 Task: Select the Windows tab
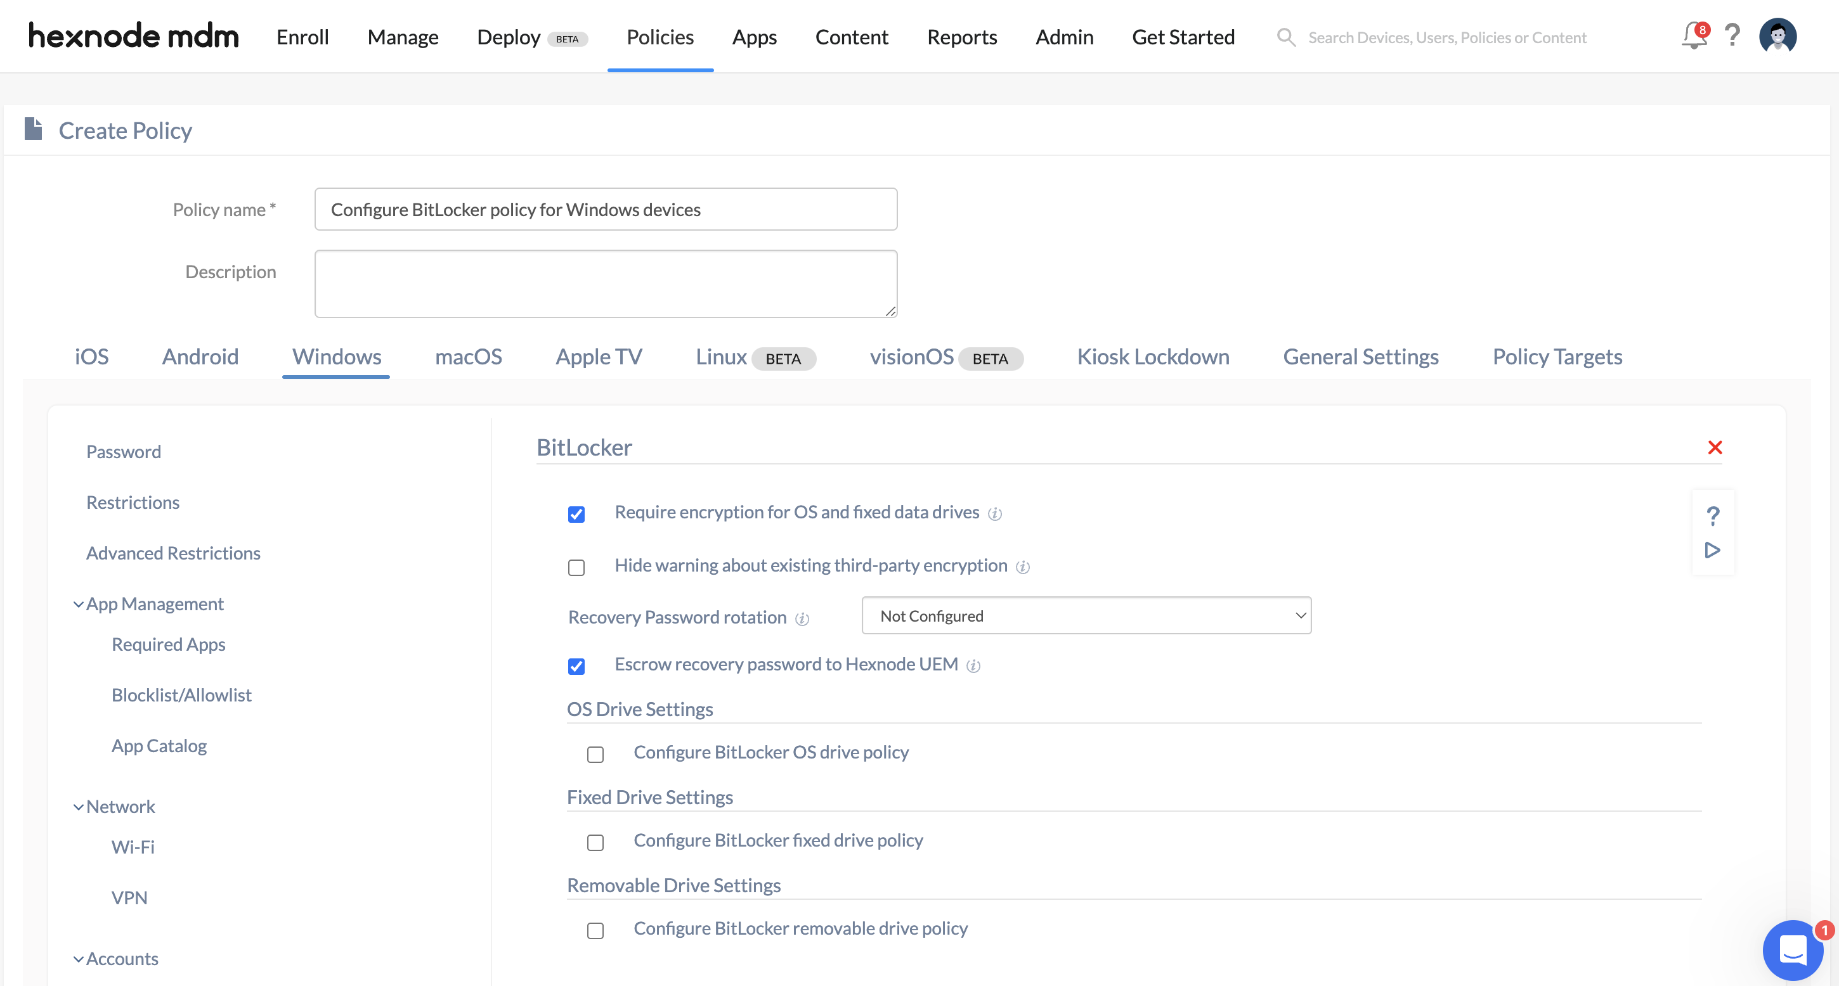336,356
